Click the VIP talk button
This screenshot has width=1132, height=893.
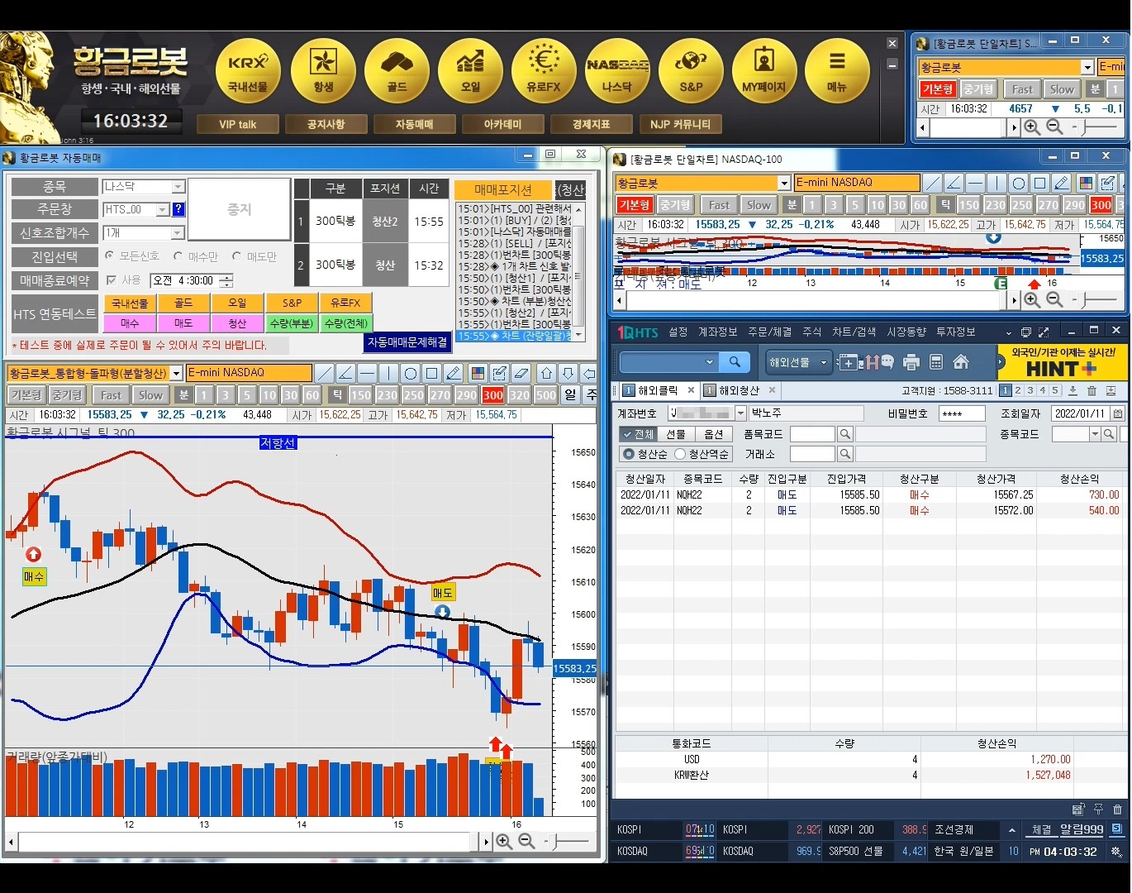click(237, 124)
